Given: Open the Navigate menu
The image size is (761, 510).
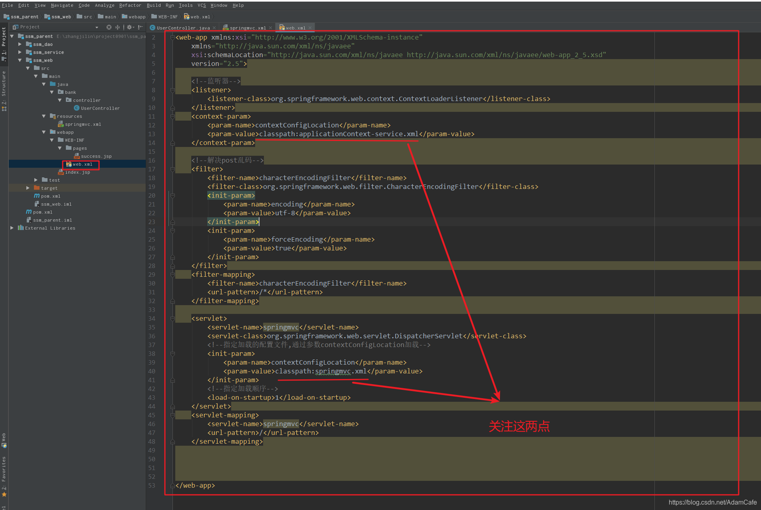Looking at the screenshot, I should pyautogui.click(x=62, y=5).
